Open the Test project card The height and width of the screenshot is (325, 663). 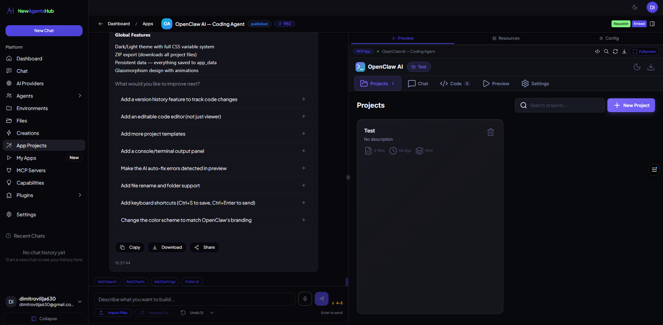tap(430, 217)
